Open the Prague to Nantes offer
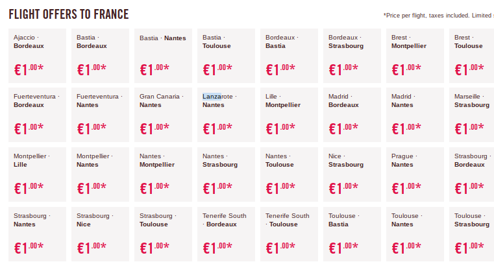 415,174
